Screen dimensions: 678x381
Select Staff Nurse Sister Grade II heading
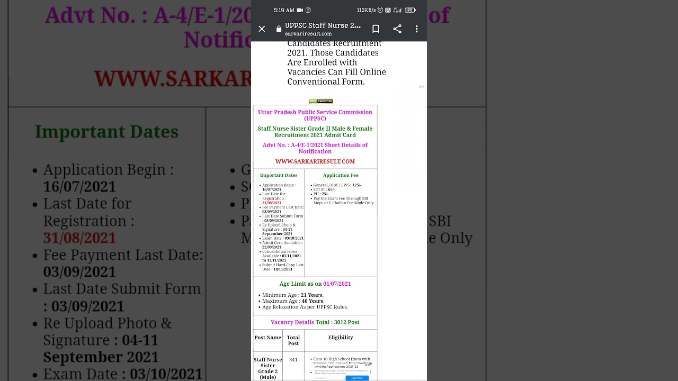point(315,132)
